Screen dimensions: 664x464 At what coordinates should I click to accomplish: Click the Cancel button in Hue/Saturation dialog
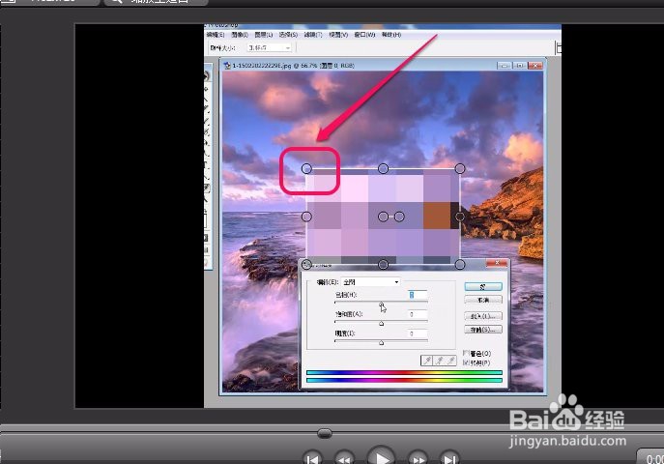click(483, 300)
